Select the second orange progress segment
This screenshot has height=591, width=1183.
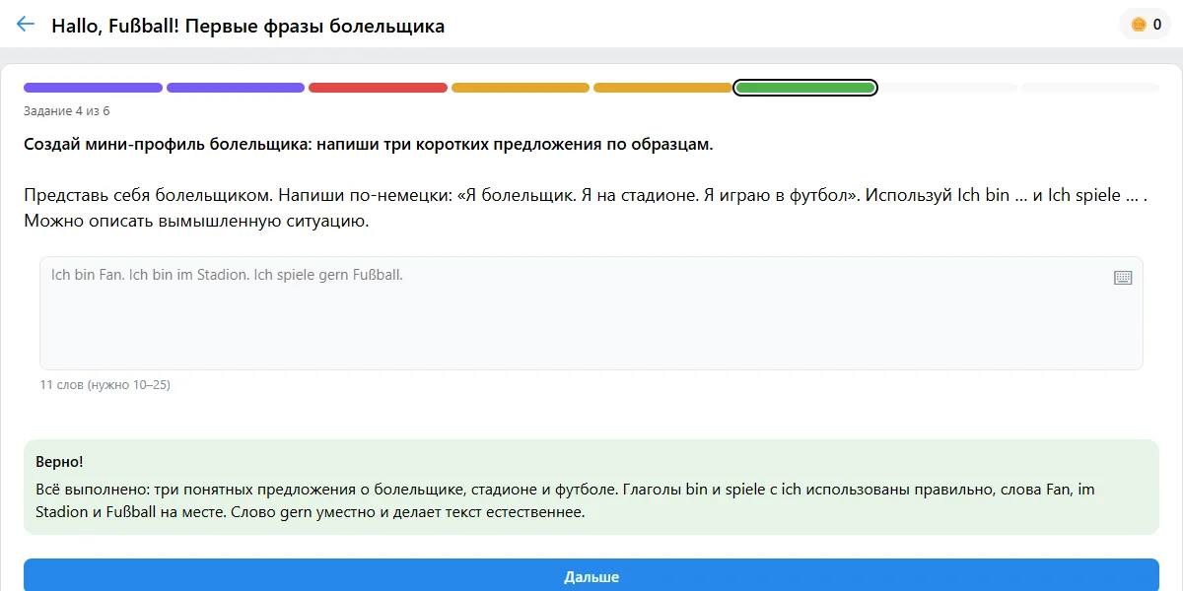click(x=662, y=88)
